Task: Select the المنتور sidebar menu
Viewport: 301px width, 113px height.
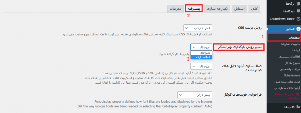Action: [x=284, y=29]
